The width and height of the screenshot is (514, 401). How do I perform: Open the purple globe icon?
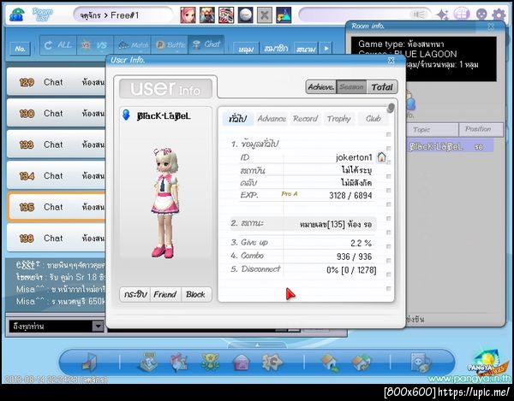tap(462, 15)
